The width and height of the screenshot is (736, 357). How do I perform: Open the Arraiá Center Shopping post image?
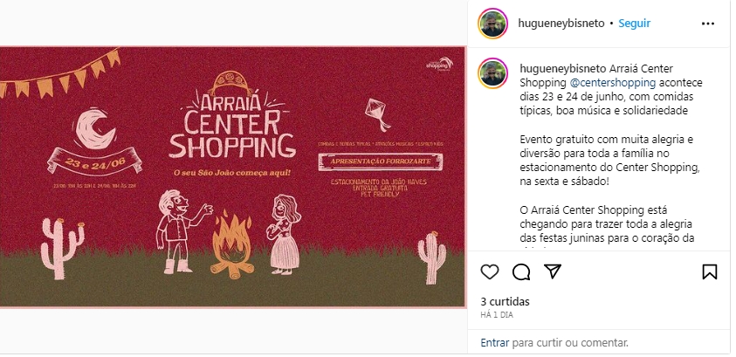pos(233,177)
